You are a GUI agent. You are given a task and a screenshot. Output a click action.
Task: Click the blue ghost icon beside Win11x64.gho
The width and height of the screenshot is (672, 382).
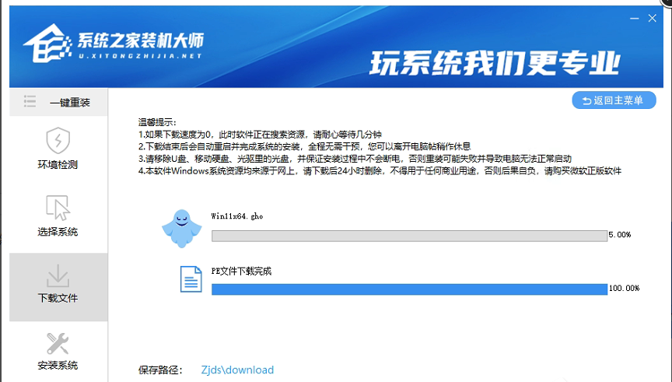[x=181, y=227]
